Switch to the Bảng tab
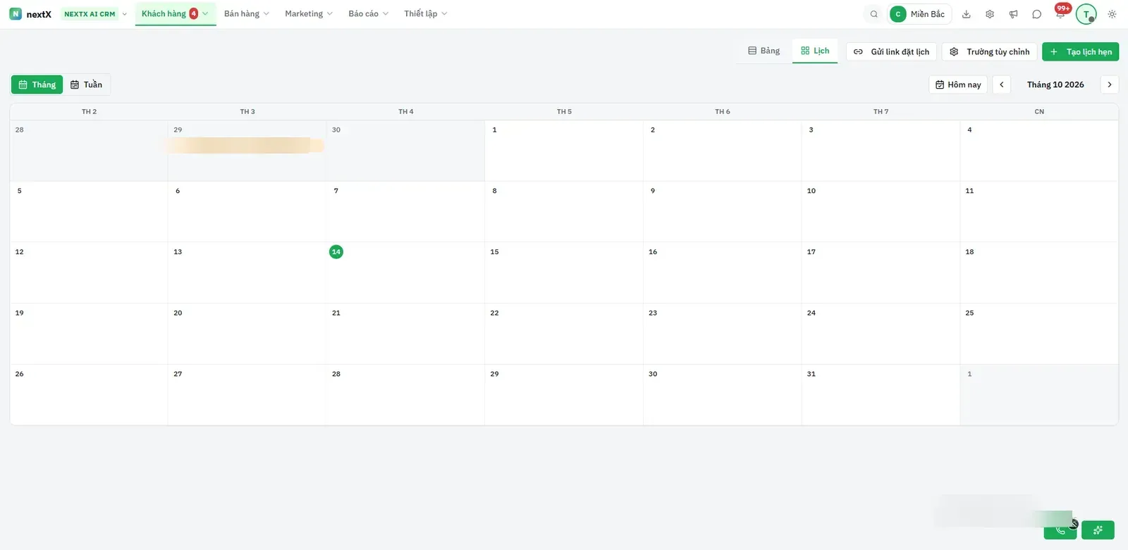Image resolution: width=1128 pixels, height=550 pixels. pos(764,51)
